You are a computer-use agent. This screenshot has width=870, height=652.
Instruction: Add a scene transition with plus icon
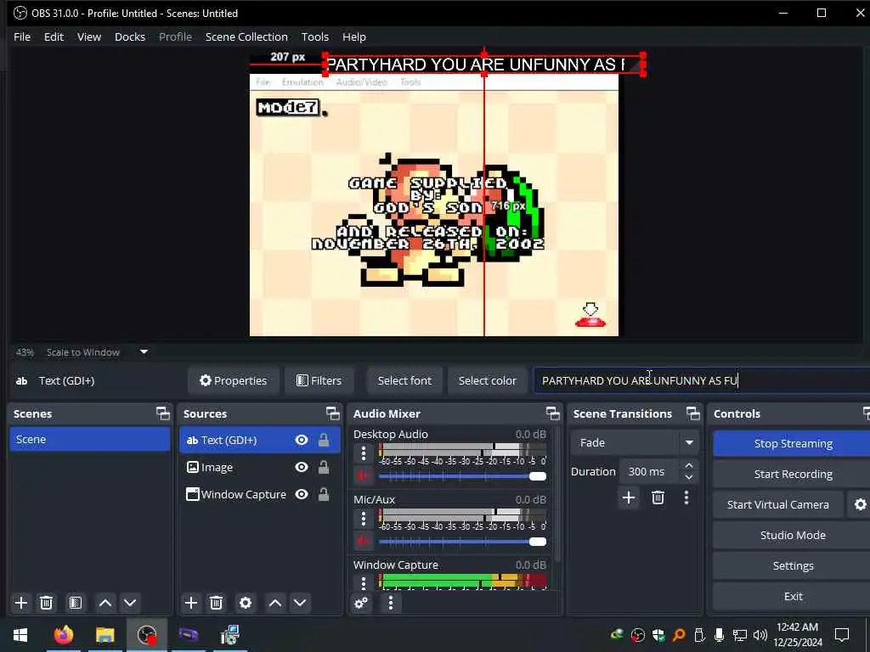[629, 497]
